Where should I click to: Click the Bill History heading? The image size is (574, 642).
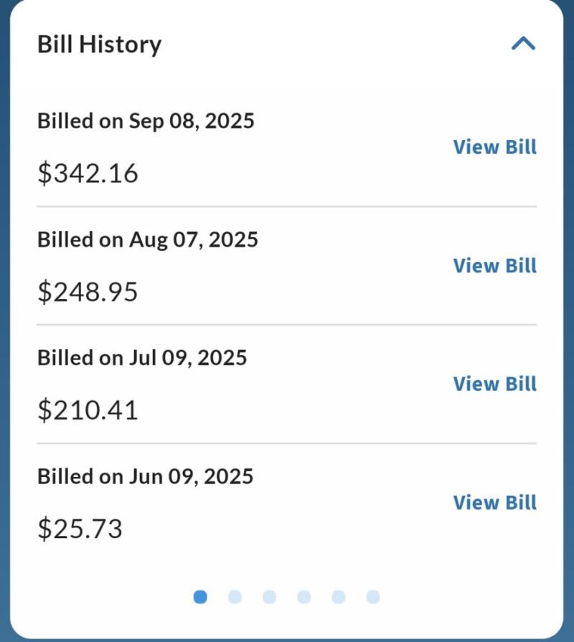coord(100,44)
